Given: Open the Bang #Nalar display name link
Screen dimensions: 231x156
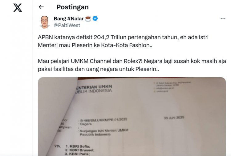Looking at the screenshot, I should [69, 19].
